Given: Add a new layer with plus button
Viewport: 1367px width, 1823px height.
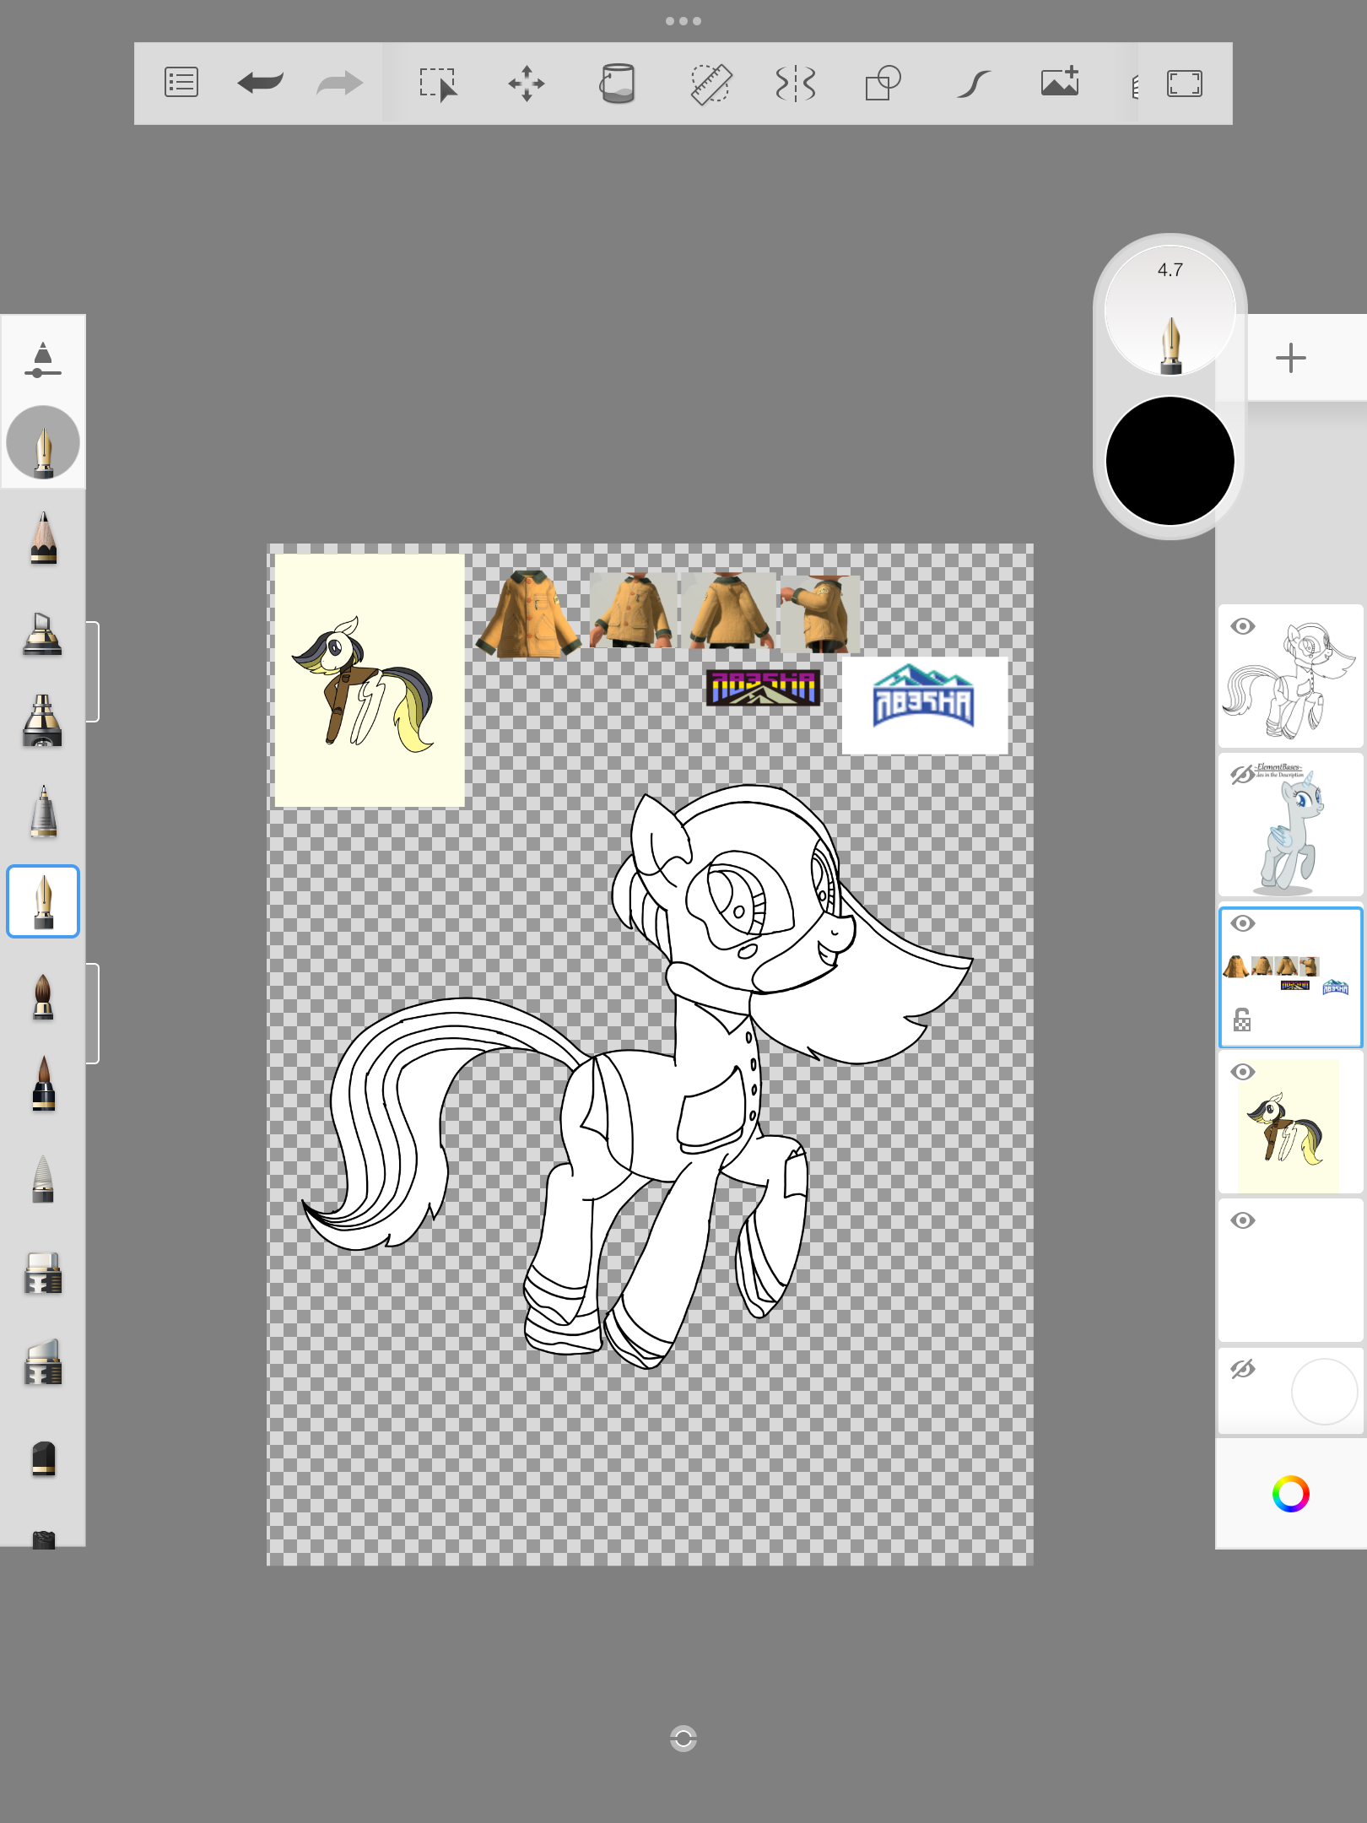Looking at the screenshot, I should (x=1290, y=358).
